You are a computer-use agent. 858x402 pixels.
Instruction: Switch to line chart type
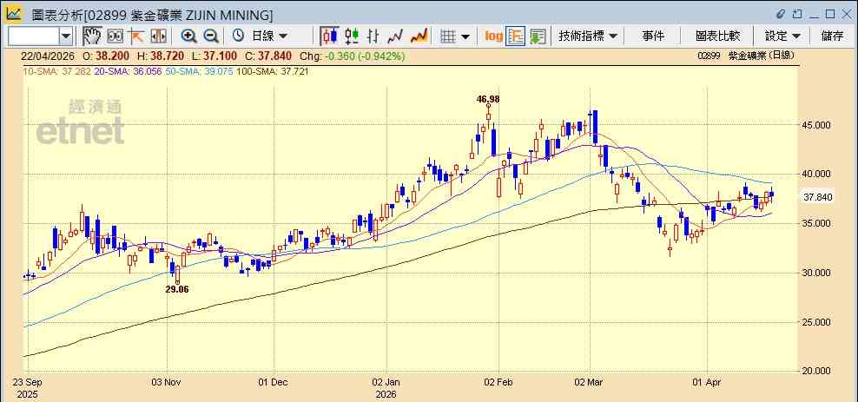395,36
